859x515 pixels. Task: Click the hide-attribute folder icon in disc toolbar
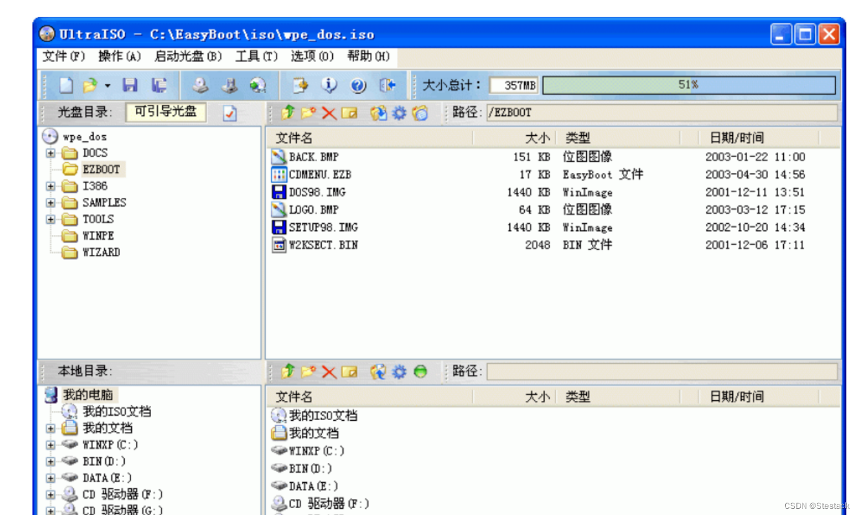point(420,113)
